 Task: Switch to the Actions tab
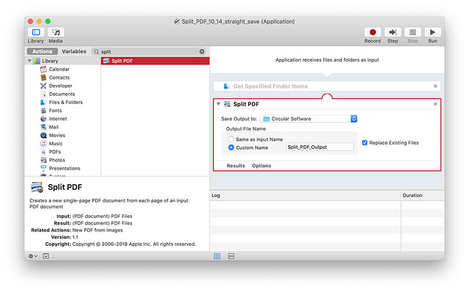[x=42, y=52]
